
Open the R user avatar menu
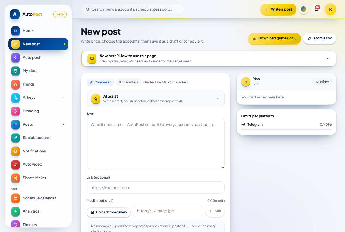[330, 9]
